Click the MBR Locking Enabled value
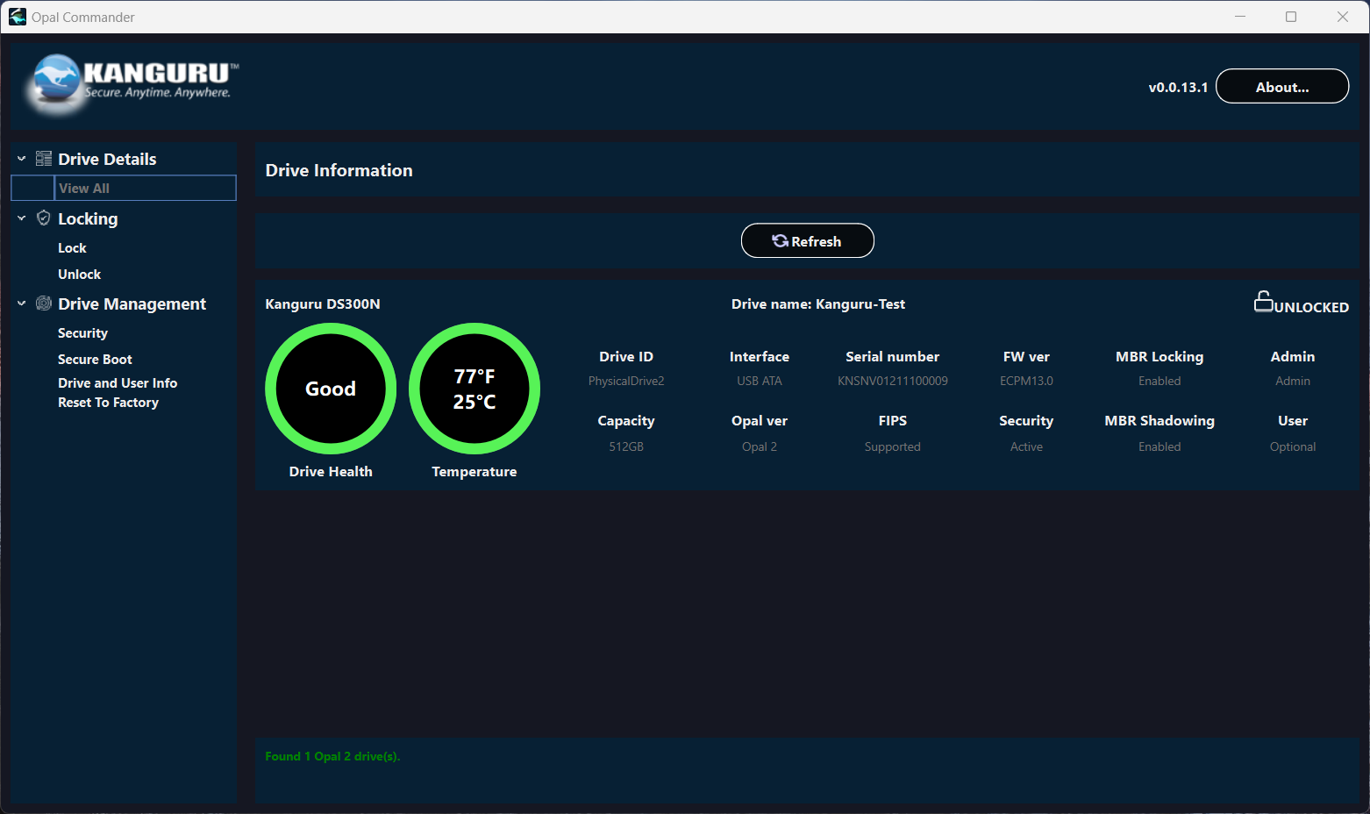 pos(1160,381)
